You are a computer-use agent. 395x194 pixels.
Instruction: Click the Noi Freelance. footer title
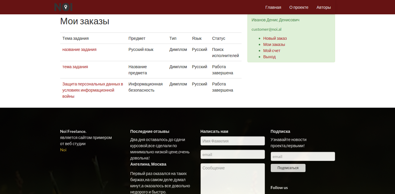(x=73, y=131)
